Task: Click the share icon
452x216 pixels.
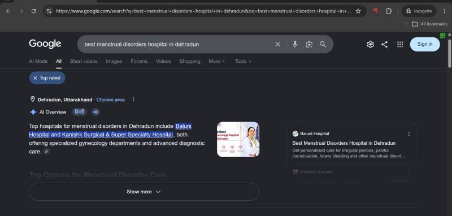Action: click(385, 45)
